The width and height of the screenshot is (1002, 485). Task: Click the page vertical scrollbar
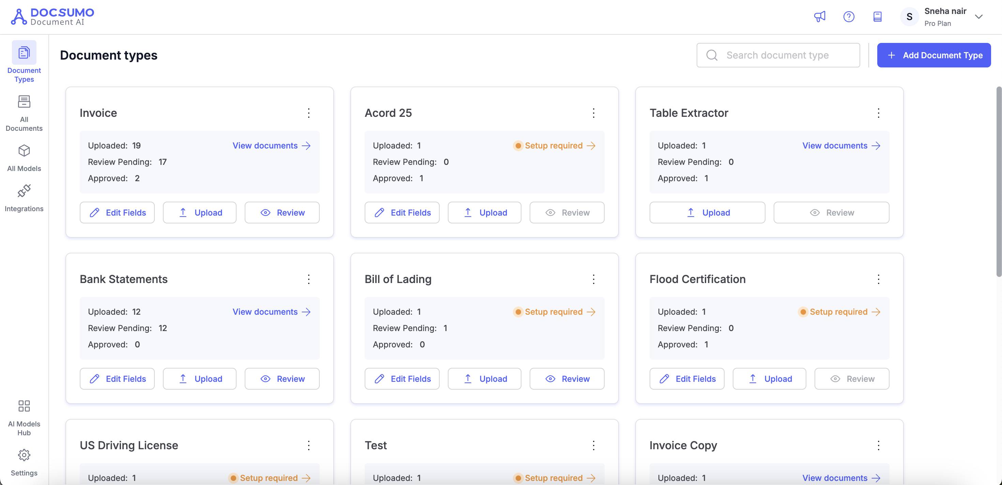tap(999, 182)
